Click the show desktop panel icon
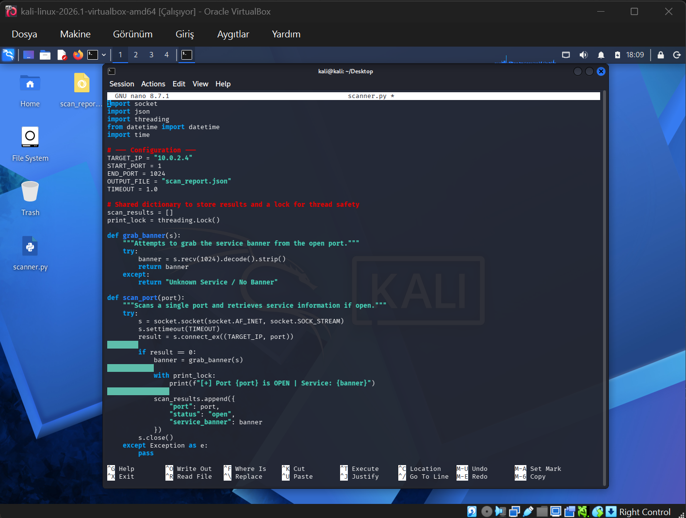Screen dimensions: 686x518 pos(29,55)
